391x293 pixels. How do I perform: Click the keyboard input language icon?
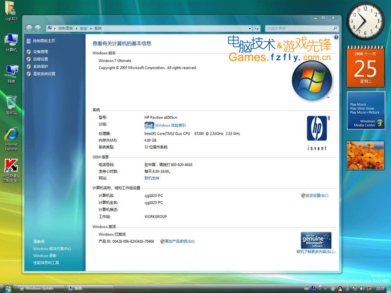(306, 289)
